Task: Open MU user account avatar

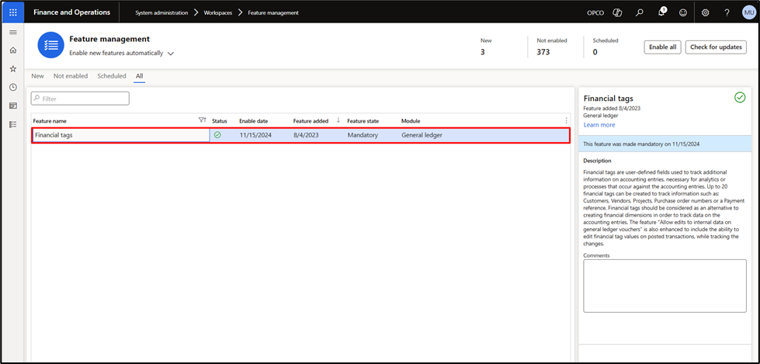Action: pos(749,13)
